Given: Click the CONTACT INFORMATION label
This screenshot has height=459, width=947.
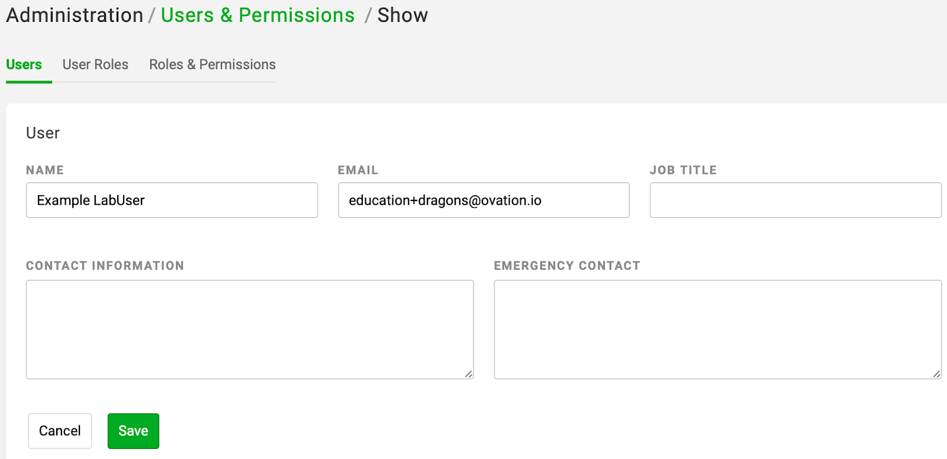Looking at the screenshot, I should (105, 266).
